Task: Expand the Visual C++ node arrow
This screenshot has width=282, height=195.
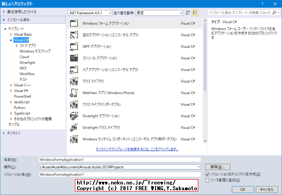Action: (11, 85)
